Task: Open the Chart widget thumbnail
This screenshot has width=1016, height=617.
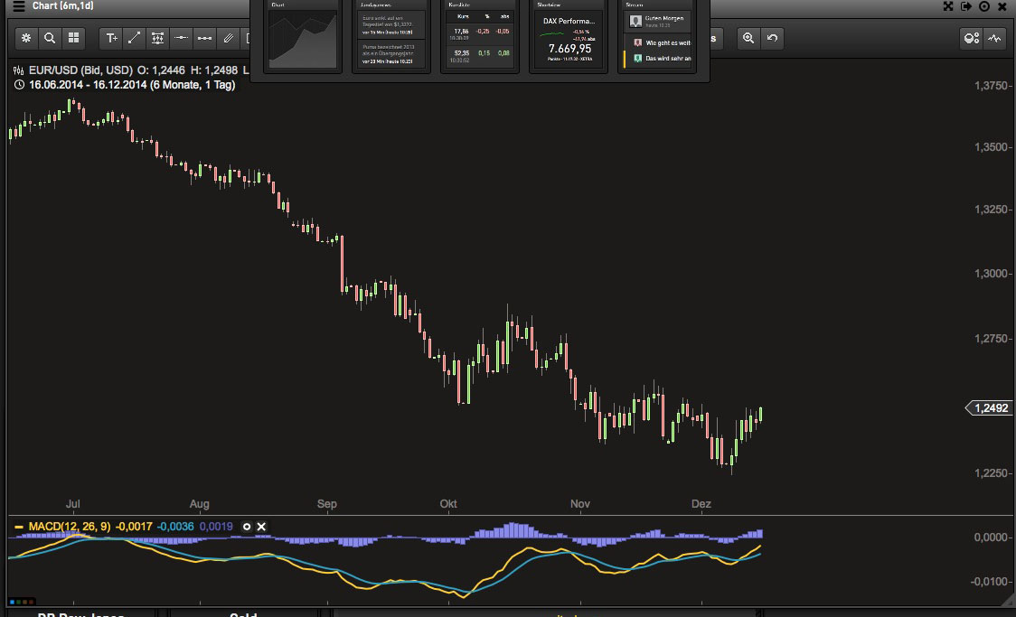Action: pyautogui.click(x=303, y=36)
